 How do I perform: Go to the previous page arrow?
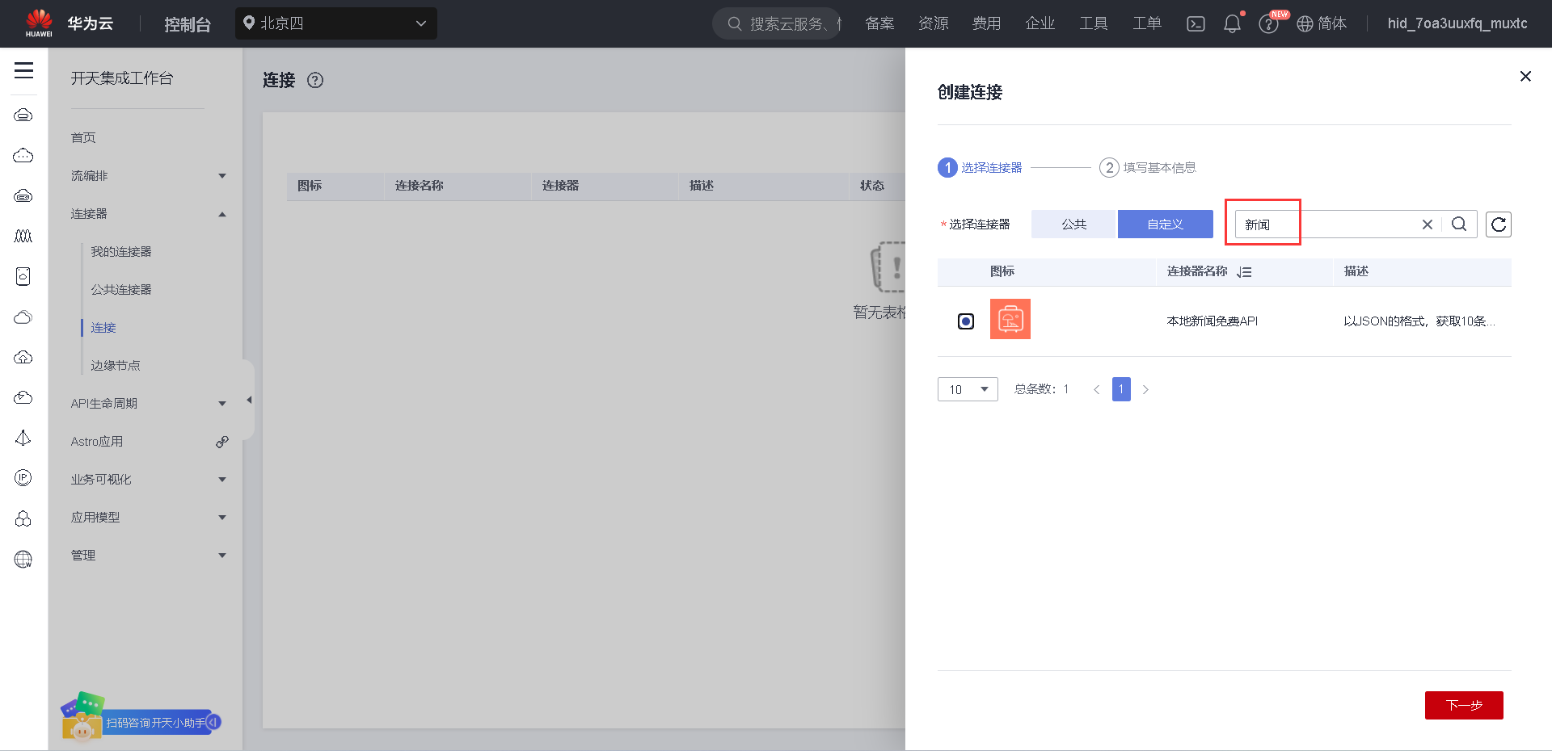[x=1097, y=390]
